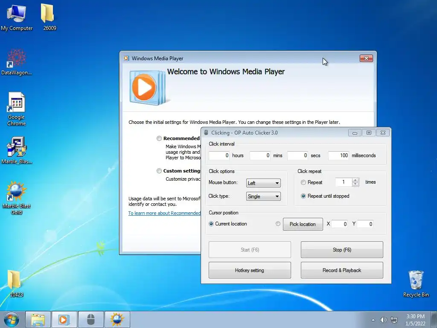
Task: Show hidden system tray icons
Action: tap(373, 320)
